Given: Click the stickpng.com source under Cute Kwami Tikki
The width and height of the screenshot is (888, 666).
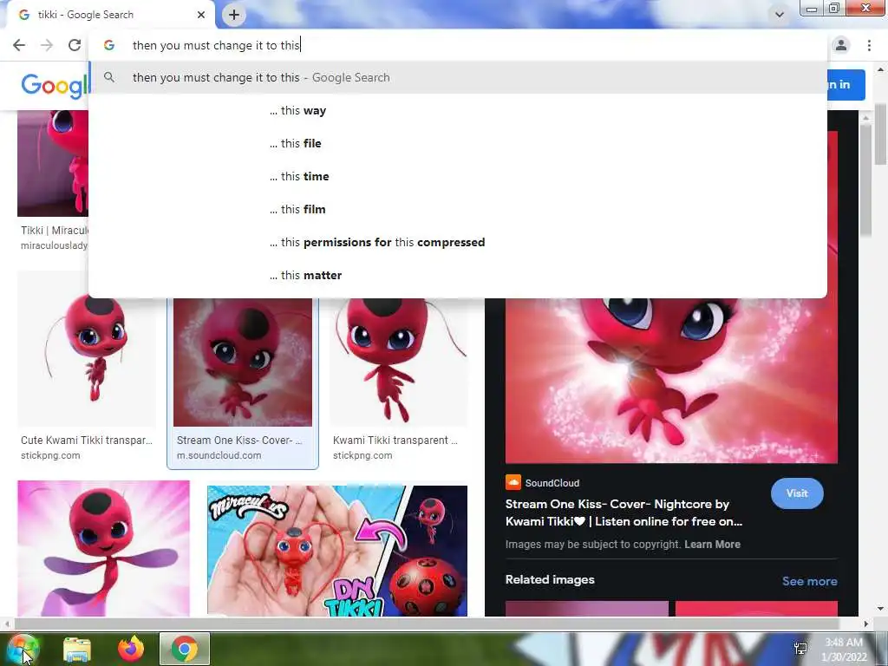Looking at the screenshot, I should point(50,455).
